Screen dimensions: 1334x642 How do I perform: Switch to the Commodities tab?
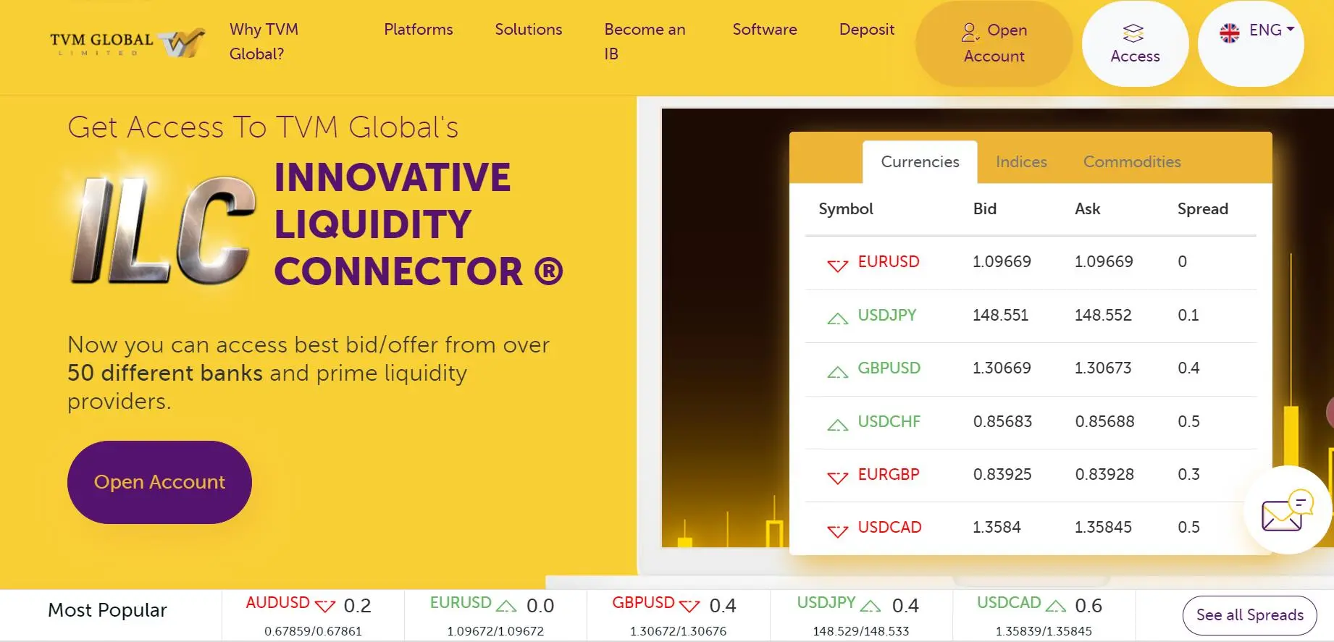(x=1132, y=161)
